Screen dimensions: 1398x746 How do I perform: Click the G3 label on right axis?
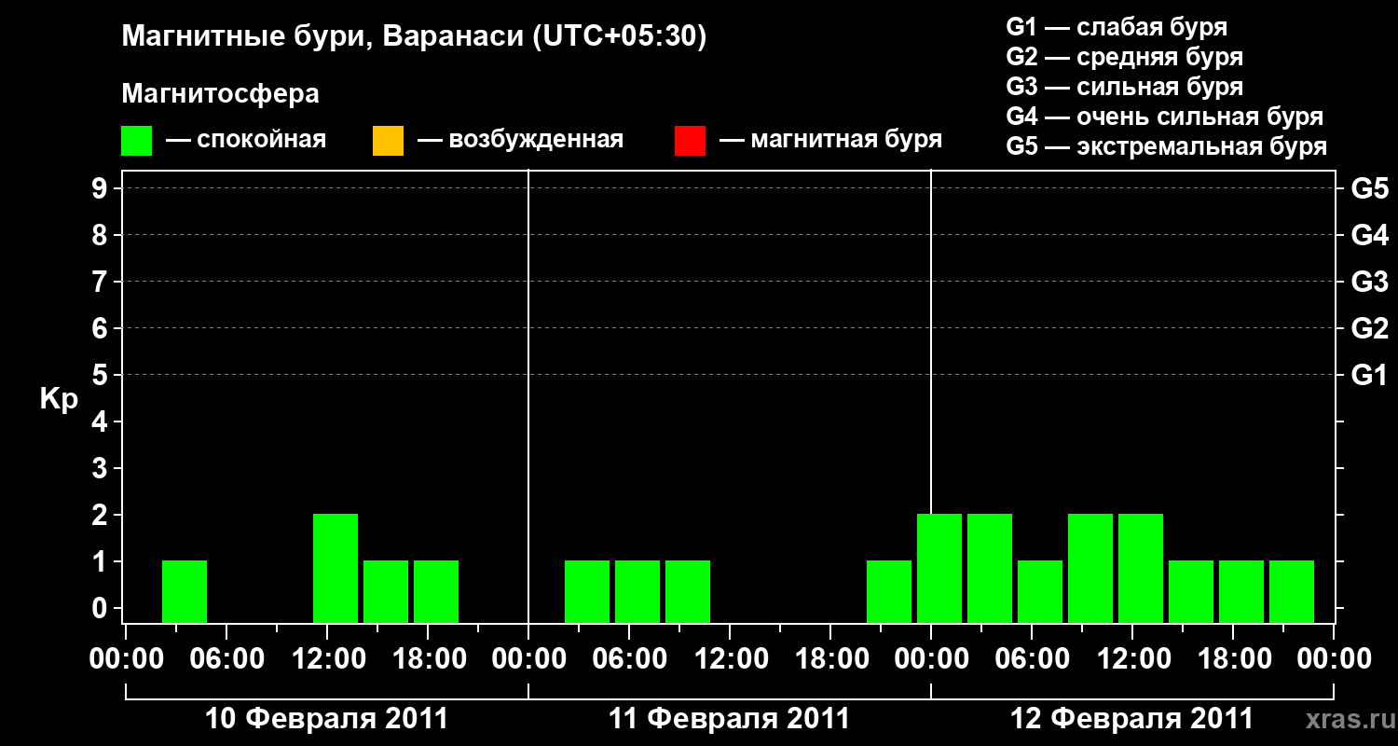1369,282
